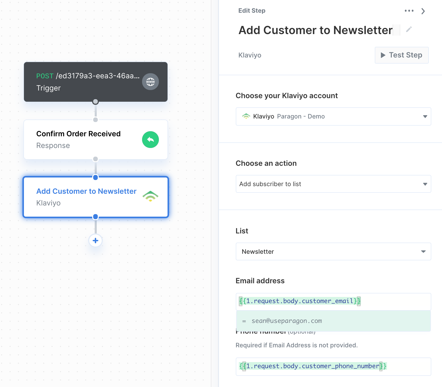
Task: Add a new step with the plus button
Action: (95, 241)
